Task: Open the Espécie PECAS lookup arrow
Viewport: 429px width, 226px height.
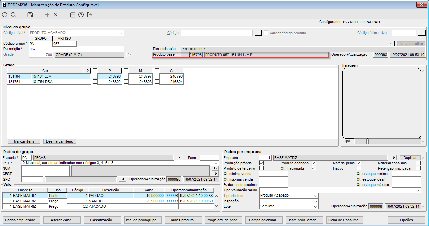Action: coord(180,158)
